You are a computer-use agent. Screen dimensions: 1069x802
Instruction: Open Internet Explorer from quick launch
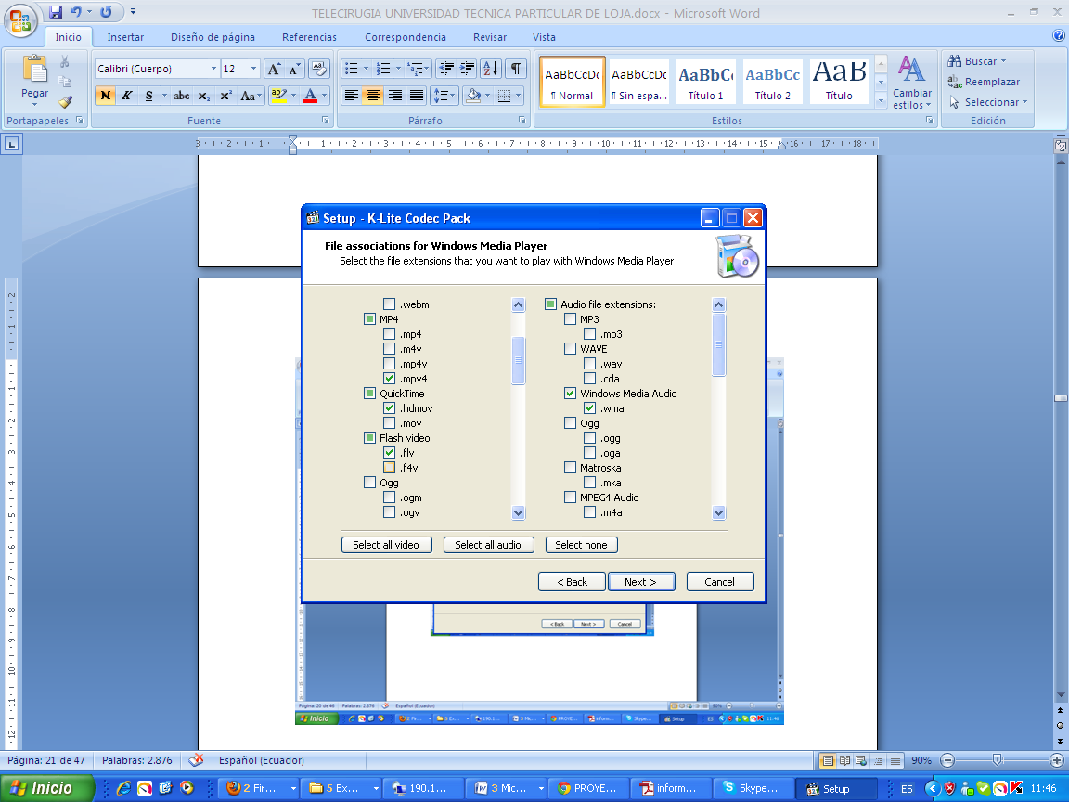pos(123,788)
